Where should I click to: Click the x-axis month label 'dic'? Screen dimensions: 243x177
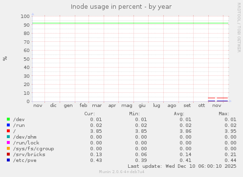coord(53,106)
